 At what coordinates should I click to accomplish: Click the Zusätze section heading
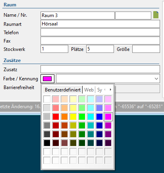pos(12,60)
